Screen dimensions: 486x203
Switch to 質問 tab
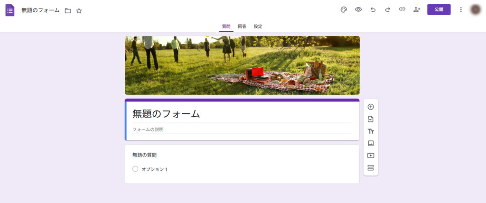click(226, 27)
